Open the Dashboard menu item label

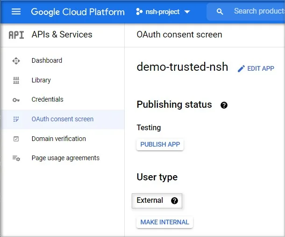tap(47, 60)
